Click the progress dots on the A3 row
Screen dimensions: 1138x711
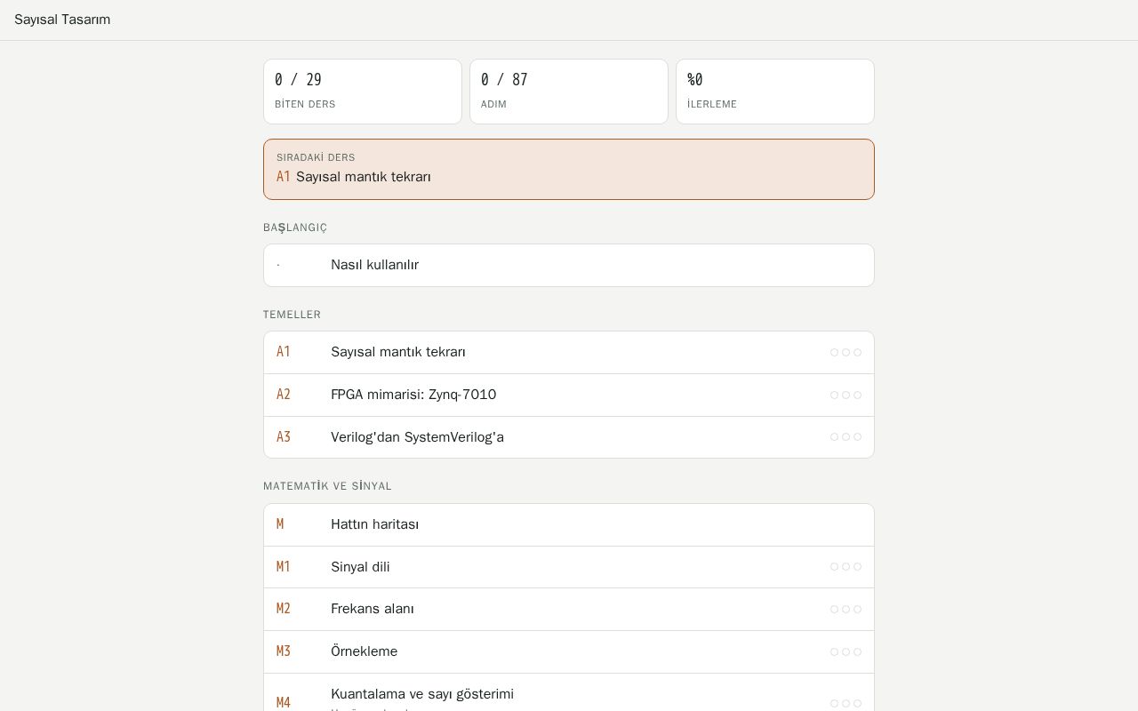pos(845,437)
